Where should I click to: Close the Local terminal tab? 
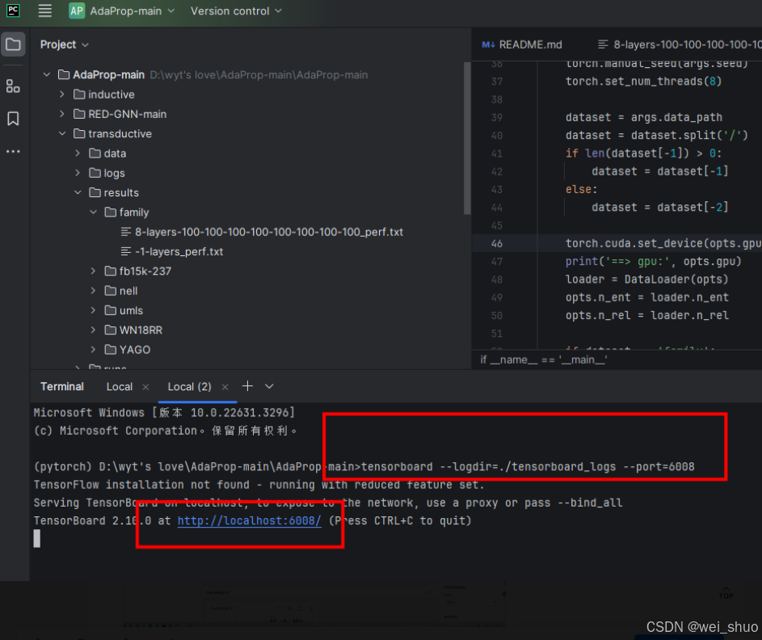click(145, 387)
